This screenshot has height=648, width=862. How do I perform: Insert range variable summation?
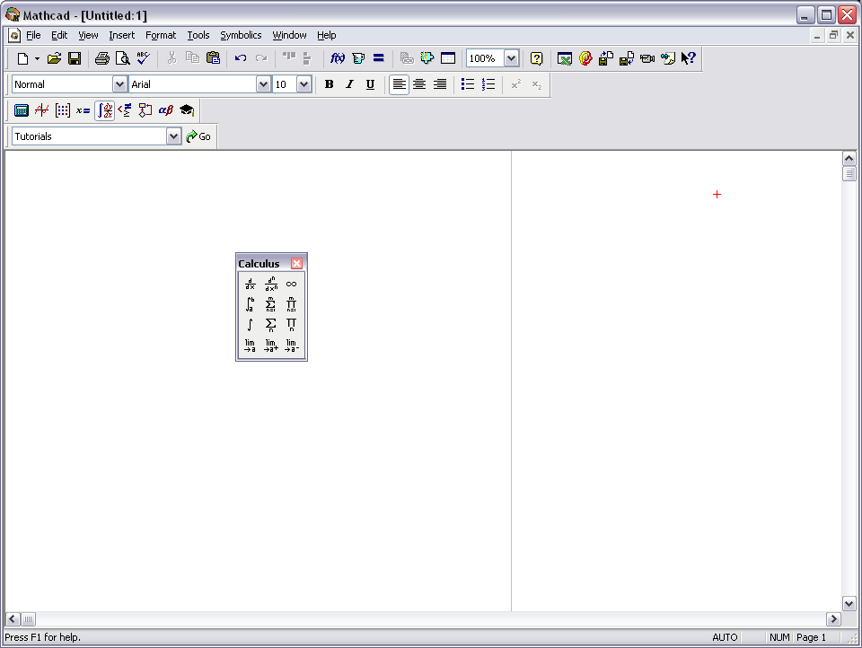(x=271, y=325)
